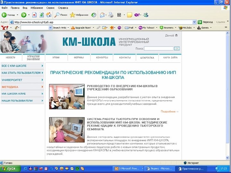Open Избранное favorites star in toolbar

click(x=79, y=15)
